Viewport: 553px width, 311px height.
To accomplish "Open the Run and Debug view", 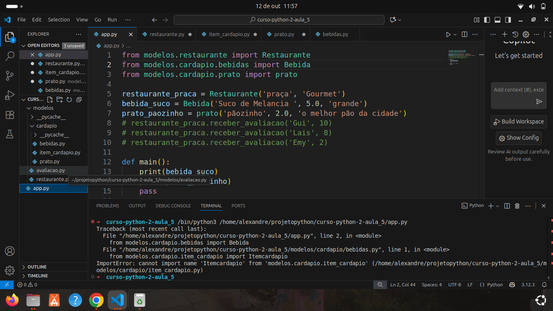I will point(10,96).
